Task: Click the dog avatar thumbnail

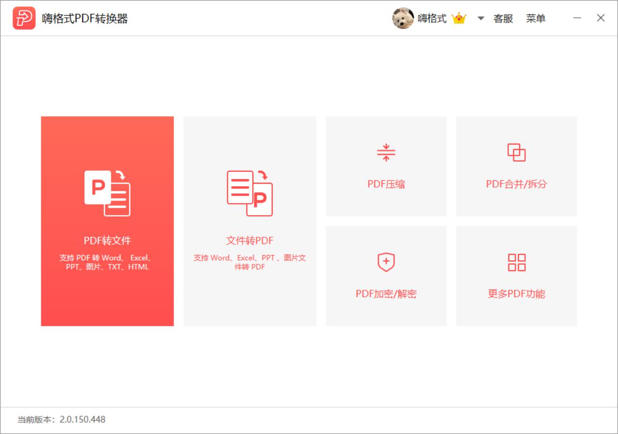Action: 403,18
